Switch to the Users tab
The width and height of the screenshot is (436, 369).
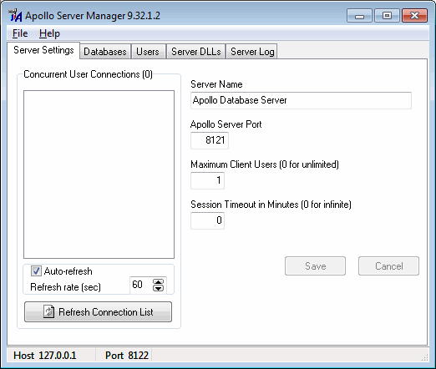(148, 52)
